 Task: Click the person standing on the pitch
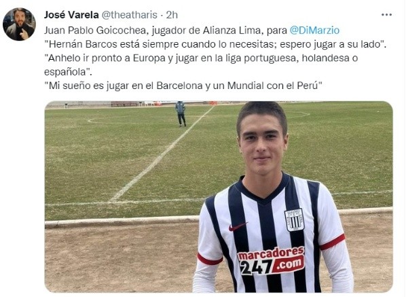(181, 113)
